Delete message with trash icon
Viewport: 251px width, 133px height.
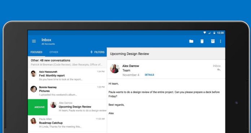click(202, 41)
